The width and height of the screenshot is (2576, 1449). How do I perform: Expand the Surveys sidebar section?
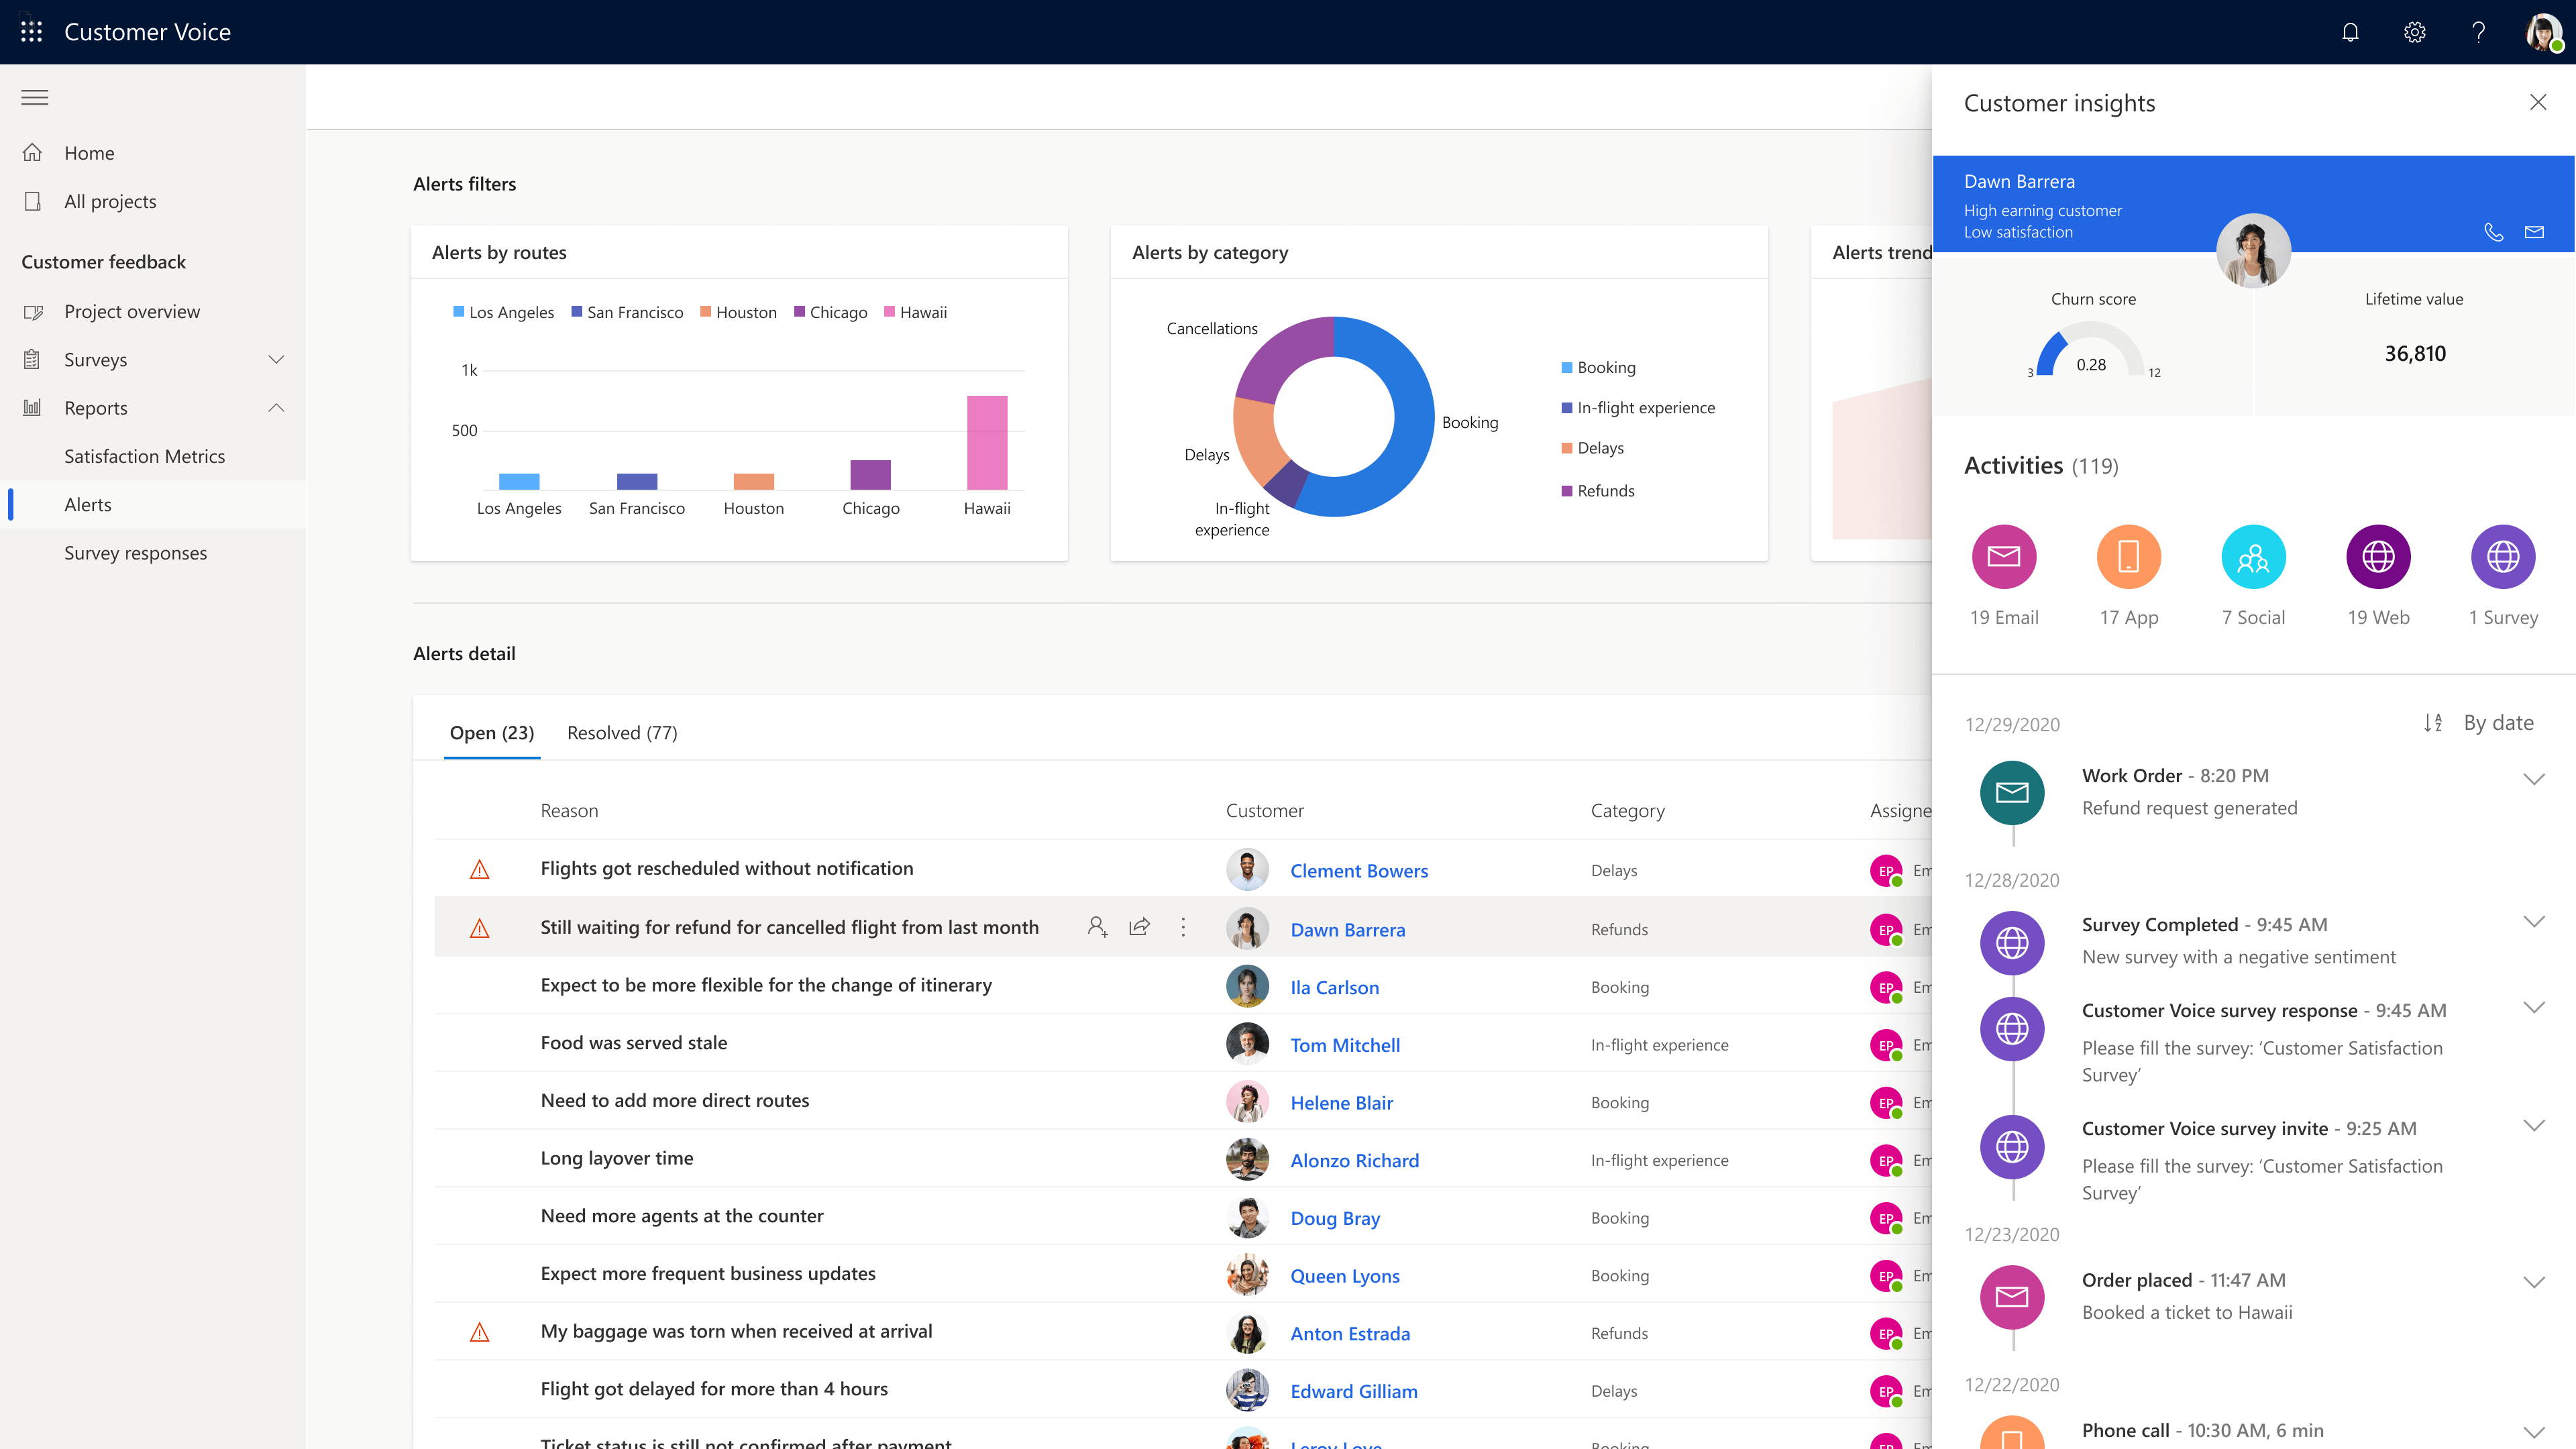[x=276, y=360]
